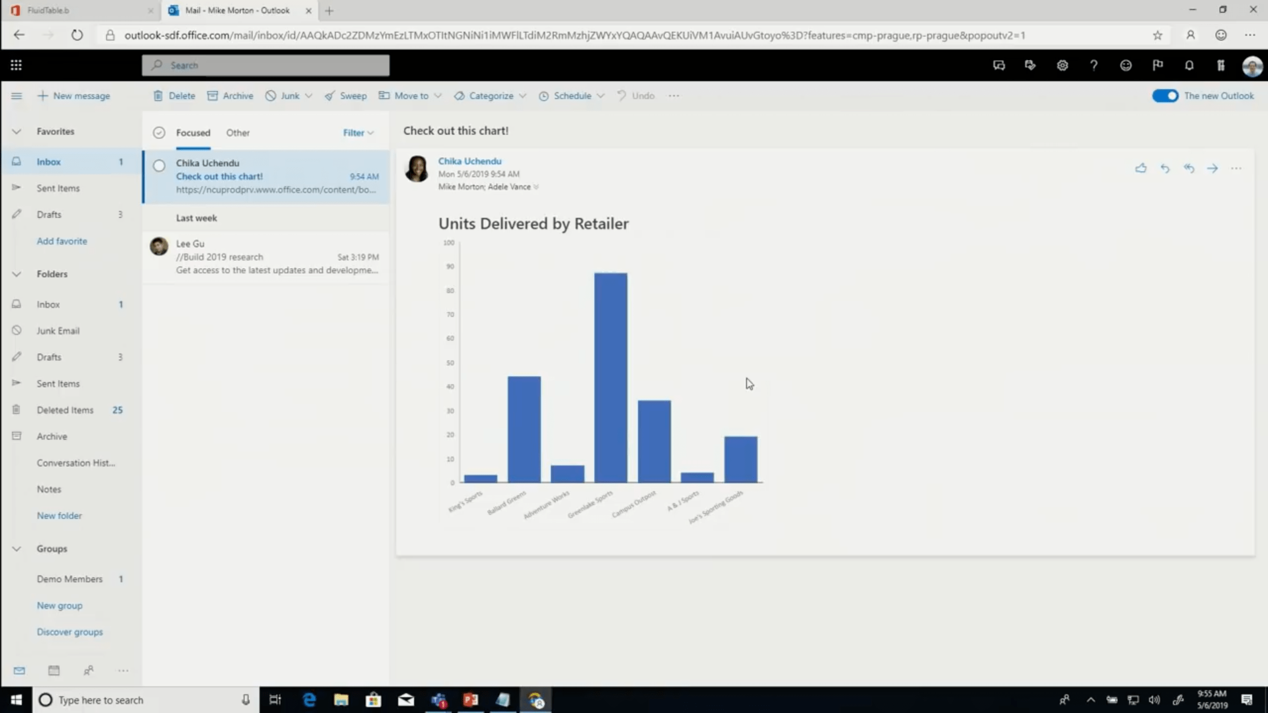The width and height of the screenshot is (1268, 713).
Task: Open PowerPoint from the taskbar
Action: (x=471, y=700)
